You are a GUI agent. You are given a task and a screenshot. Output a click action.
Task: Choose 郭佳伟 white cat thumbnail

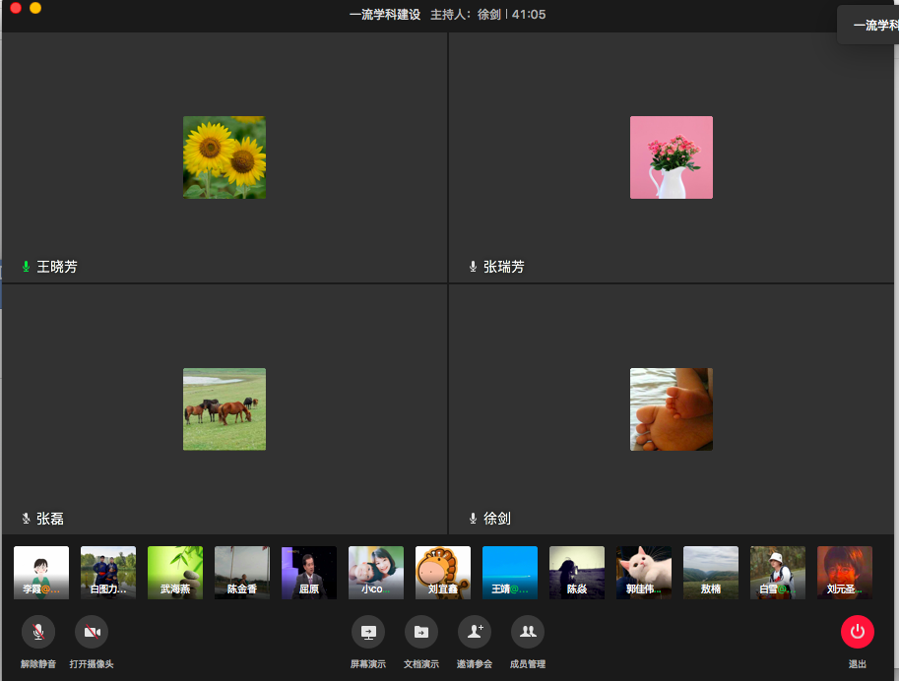[644, 573]
